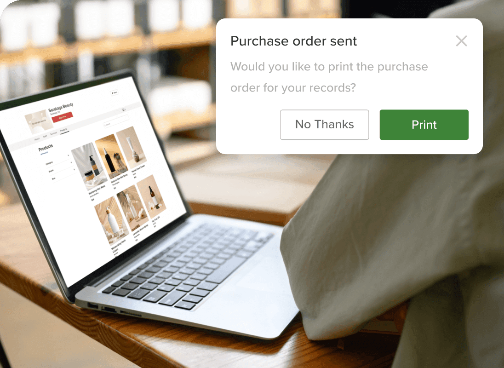Click the All Products link
The height and width of the screenshot is (368, 504).
pyautogui.click(x=44, y=153)
